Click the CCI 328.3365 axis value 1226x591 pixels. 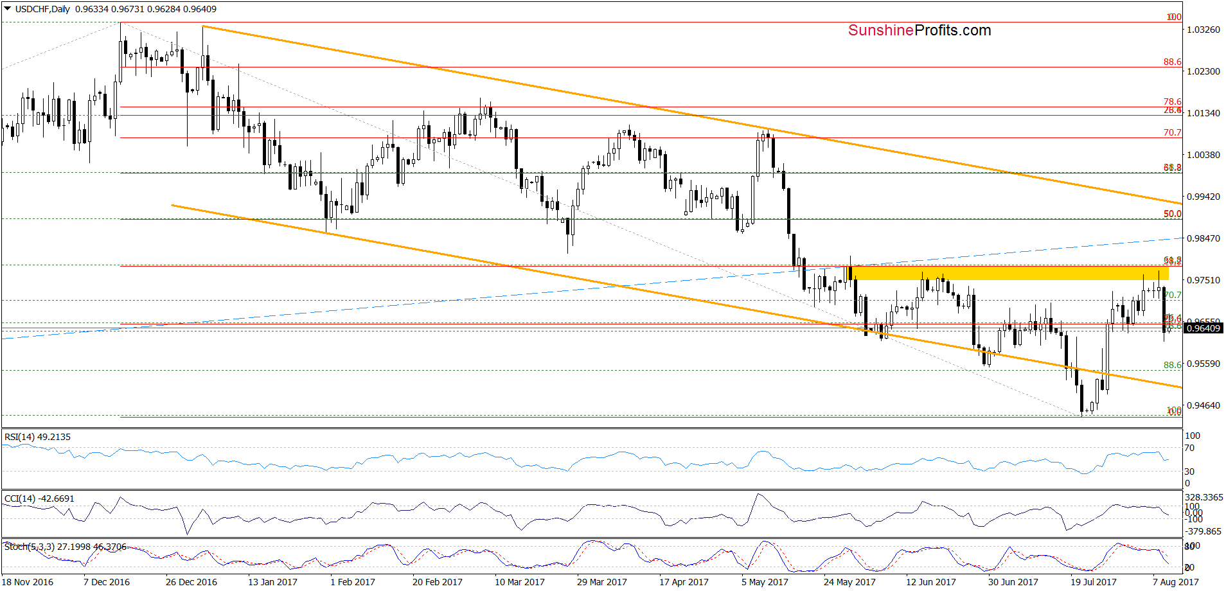pyautogui.click(x=1204, y=497)
